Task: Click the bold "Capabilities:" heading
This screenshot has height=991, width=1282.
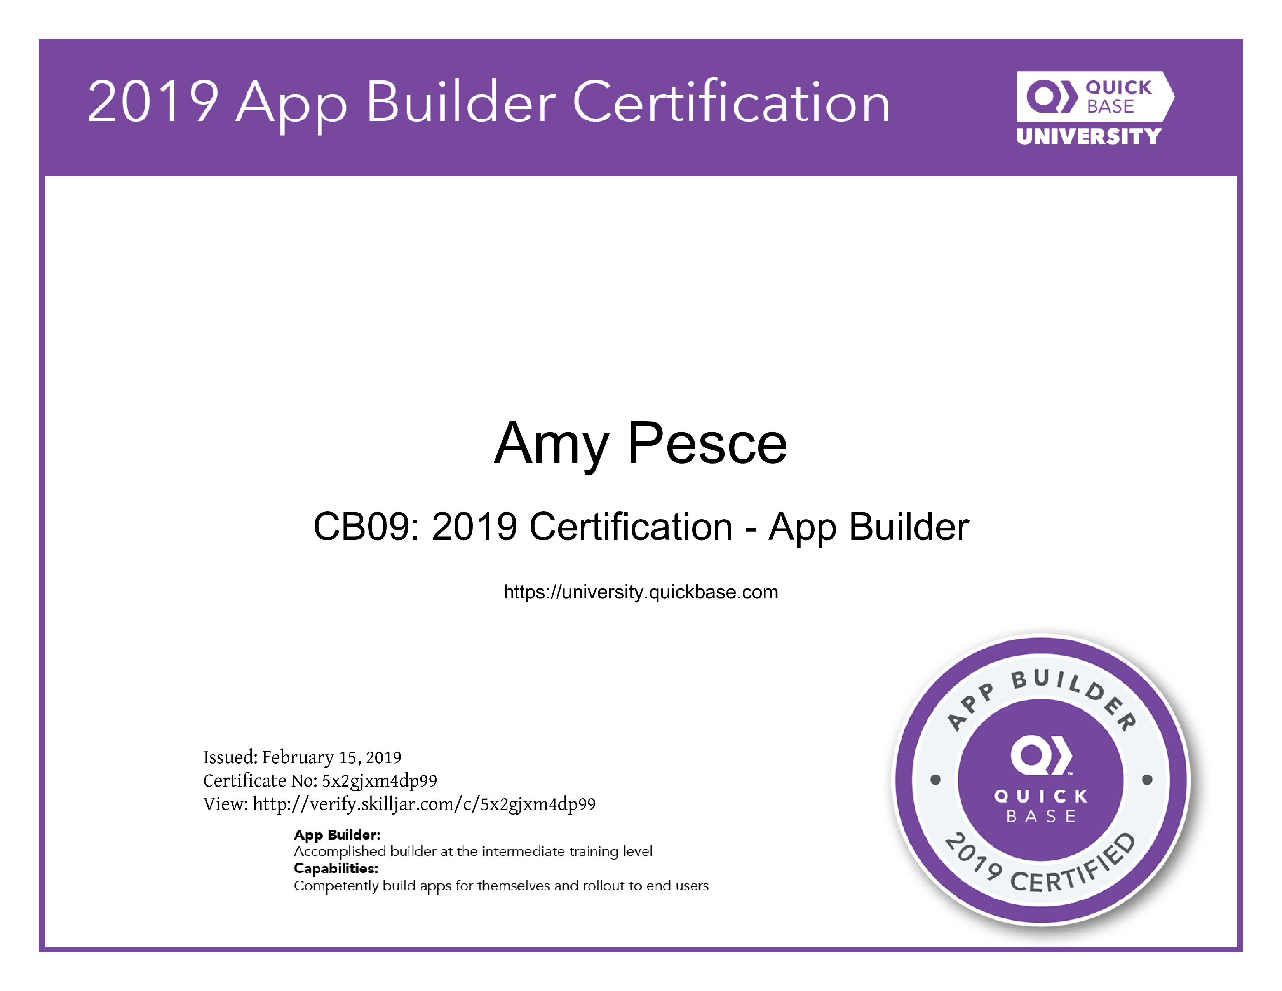Action: [336, 868]
